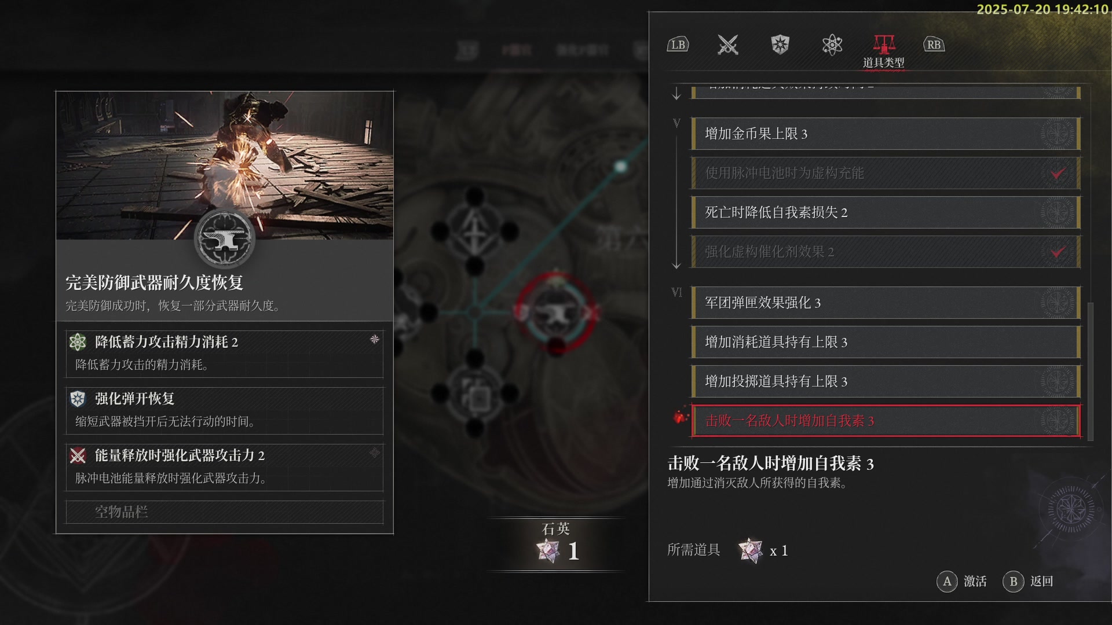The width and height of the screenshot is (1112, 625).
Task: Open the 道具类型 scales tab
Action: [x=884, y=51]
